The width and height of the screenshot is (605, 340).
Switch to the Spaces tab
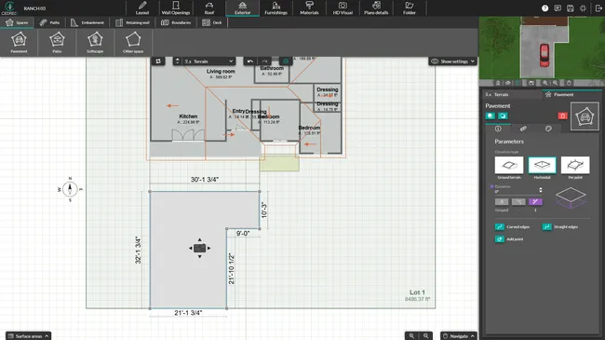[x=18, y=22]
